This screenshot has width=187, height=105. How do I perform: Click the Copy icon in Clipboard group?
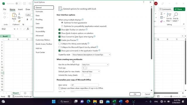coord(19,17)
